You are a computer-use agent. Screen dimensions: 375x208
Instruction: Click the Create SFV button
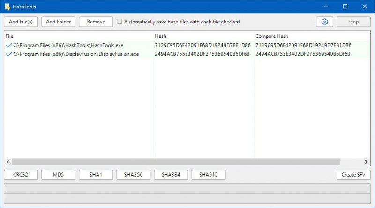(353, 175)
